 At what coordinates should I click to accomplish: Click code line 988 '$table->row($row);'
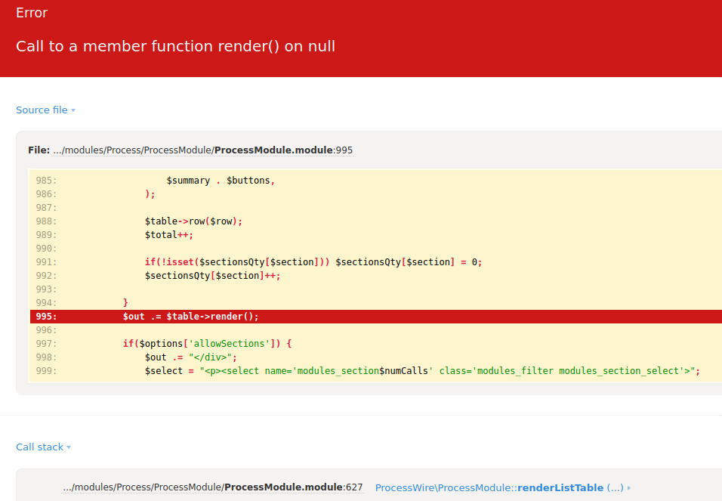click(193, 221)
